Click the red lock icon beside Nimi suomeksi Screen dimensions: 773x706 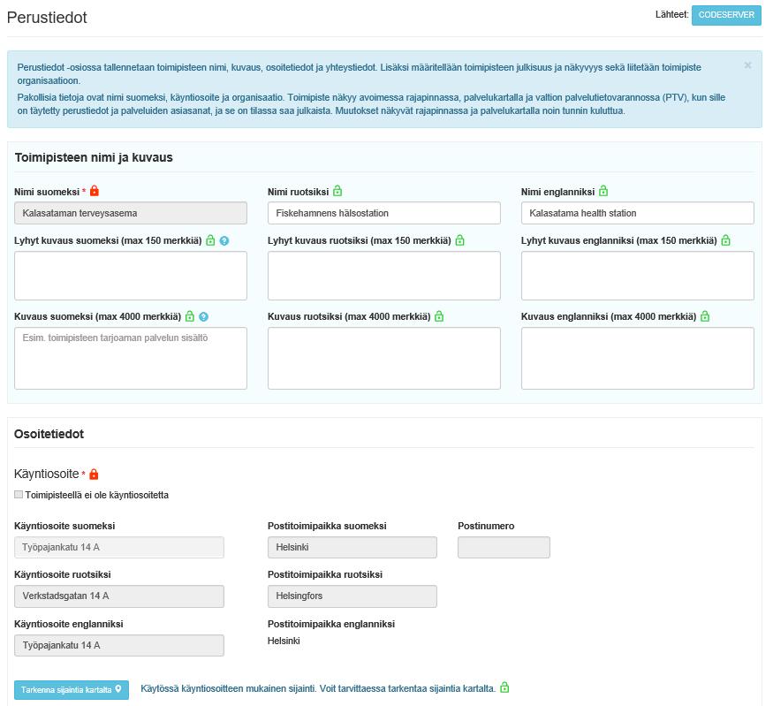pos(95,191)
